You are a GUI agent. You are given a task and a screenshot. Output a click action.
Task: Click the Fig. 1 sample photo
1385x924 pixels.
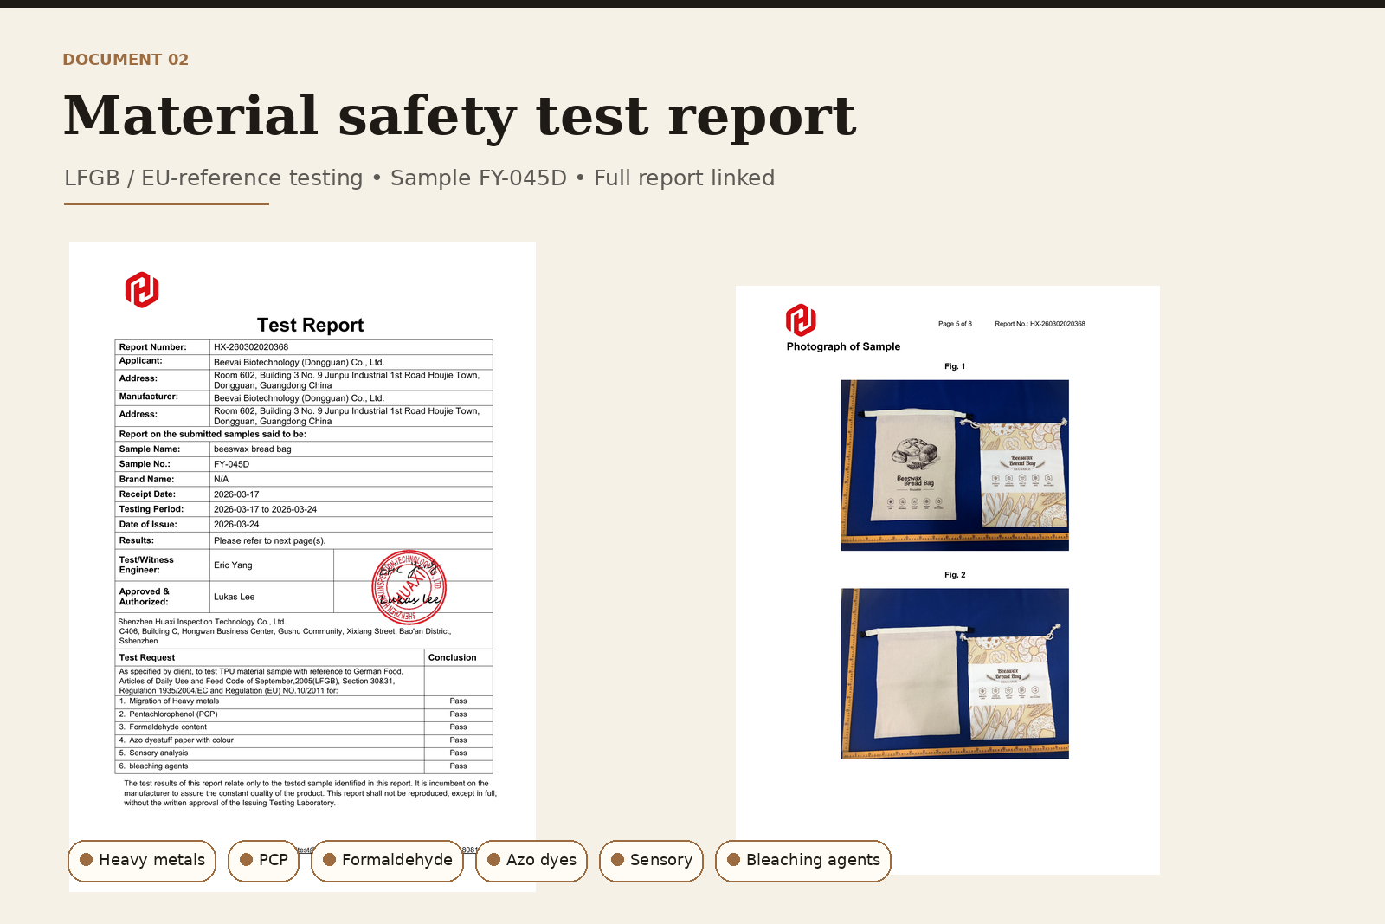[955, 465]
